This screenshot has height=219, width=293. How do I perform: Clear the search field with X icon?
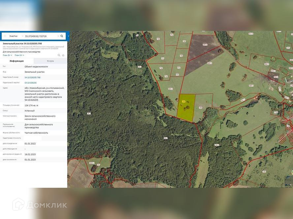(58, 36)
